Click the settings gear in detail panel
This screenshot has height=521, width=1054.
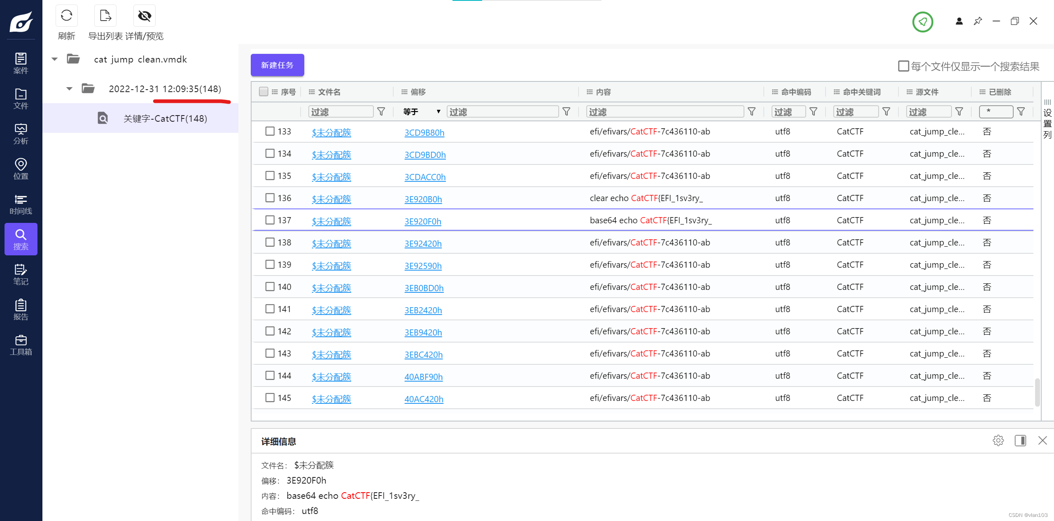click(x=998, y=440)
